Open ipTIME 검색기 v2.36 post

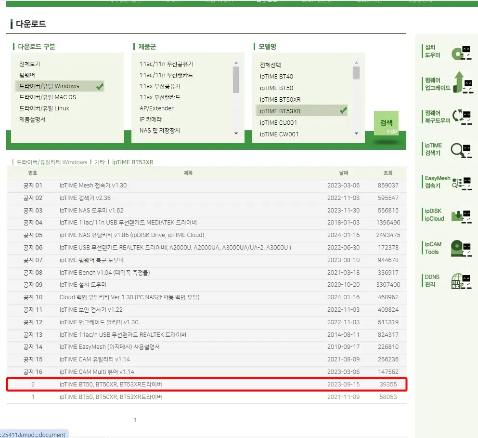85,198
